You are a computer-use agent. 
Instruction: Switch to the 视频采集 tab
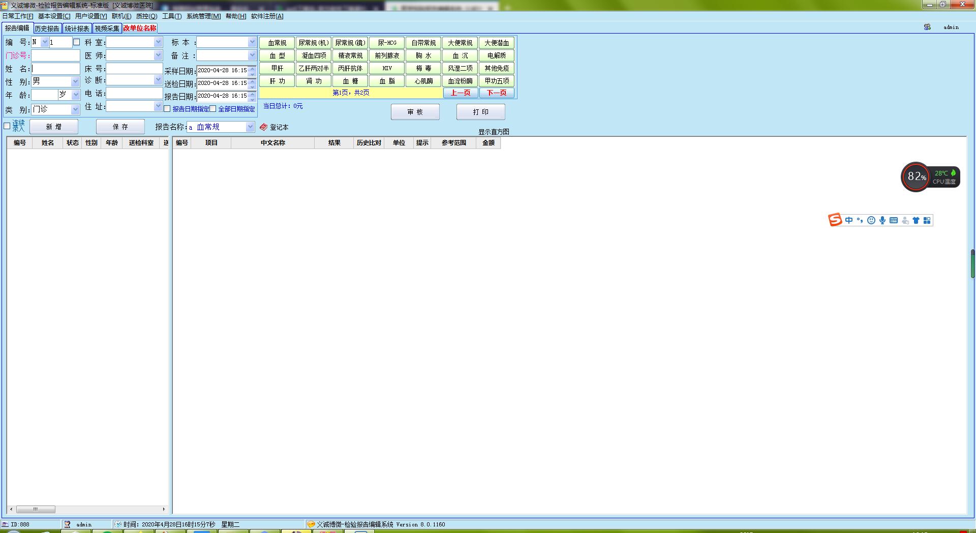pyautogui.click(x=107, y=28)
